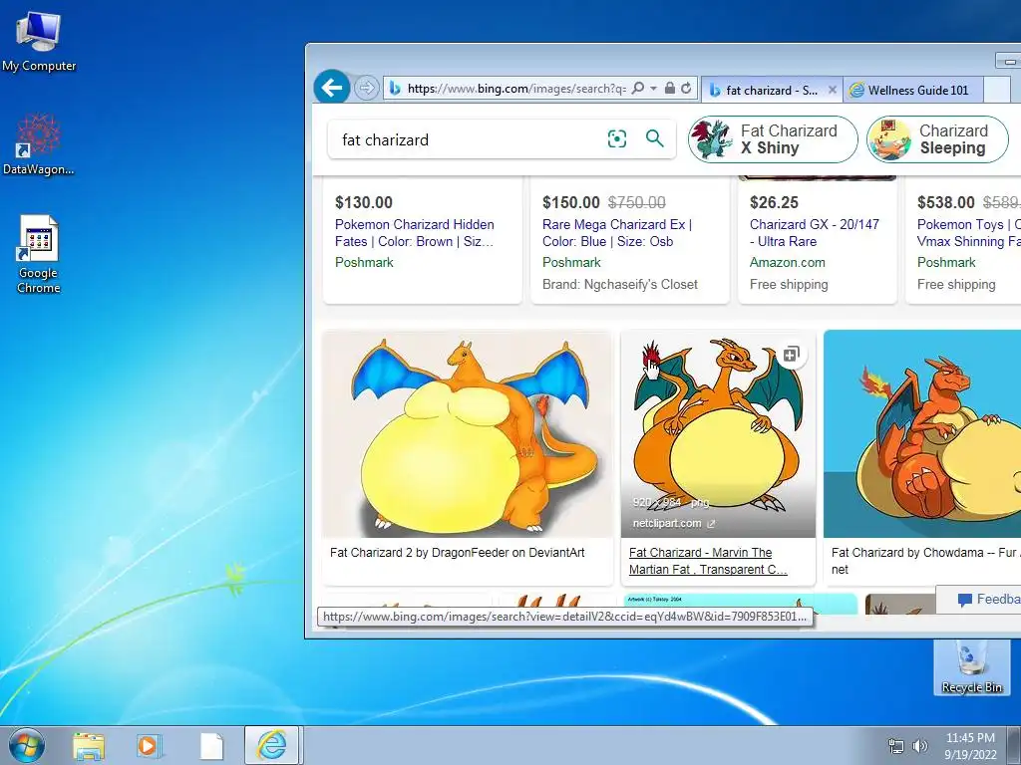Click the volume speaker tray icon
This screenshot has height=765, width=1021.
(920, 746)
